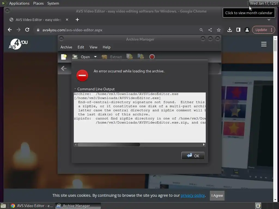Reload the page in Chrome

pos(27,30)
